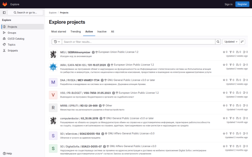Viewport: 252px width, 157px height.
Task: Click Updated 3 weeks ago text
Action: (237, 97)
